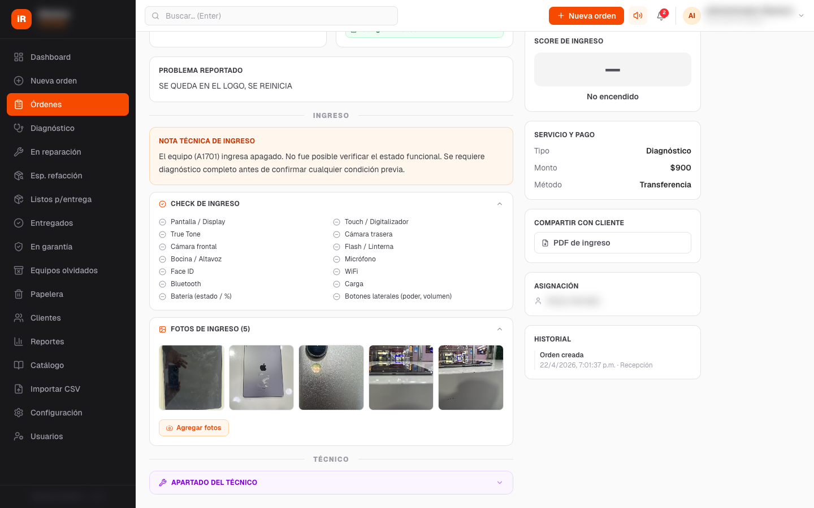Viewport: 814px width, 508px height.
Task: Click the Configuración gear icon
Action: tap(19, 413)
